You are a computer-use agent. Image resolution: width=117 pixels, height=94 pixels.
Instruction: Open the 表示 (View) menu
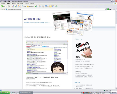(13, 3)
